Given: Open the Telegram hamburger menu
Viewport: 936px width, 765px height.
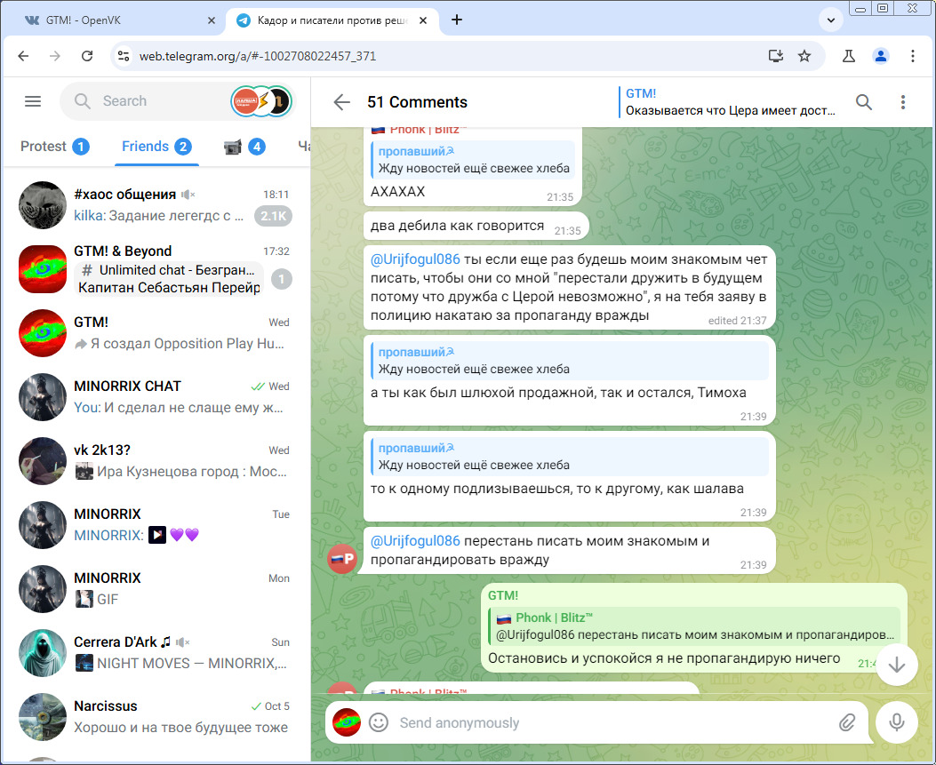Looking at the screenshot, I should (33, 101).
